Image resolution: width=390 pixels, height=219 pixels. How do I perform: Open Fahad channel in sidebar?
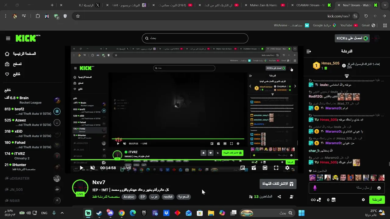click(x=32, y=145)
